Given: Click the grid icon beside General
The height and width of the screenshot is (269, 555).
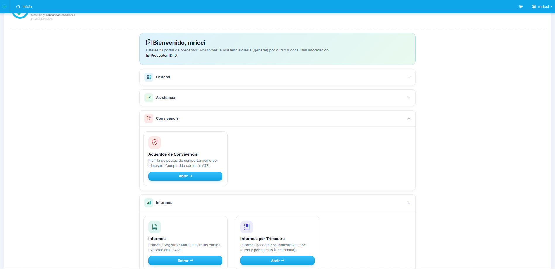Looking at the screenshot, I should (149, 77).
